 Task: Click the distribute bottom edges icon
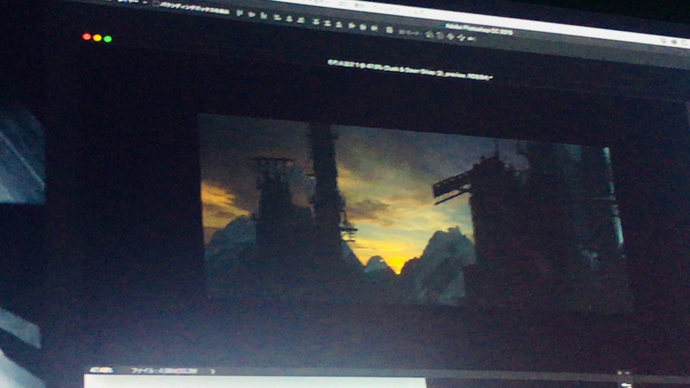(339, 24)
